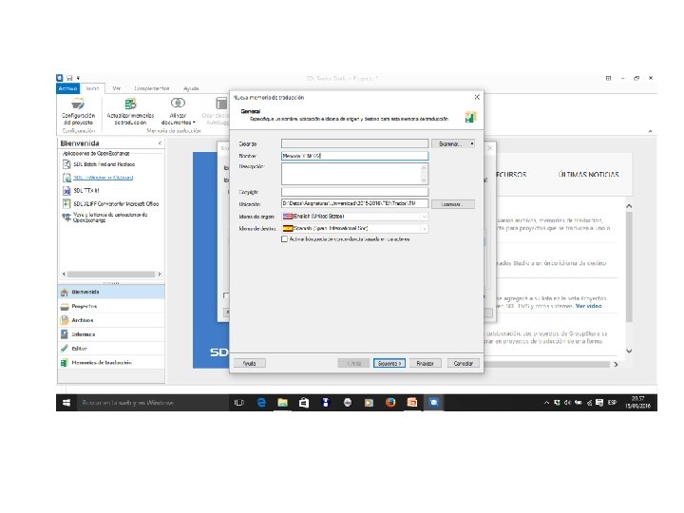The height and width of the screenshot is (513, 684).
Task: Select the Ver ribbon tab
Action: (117, 88)
